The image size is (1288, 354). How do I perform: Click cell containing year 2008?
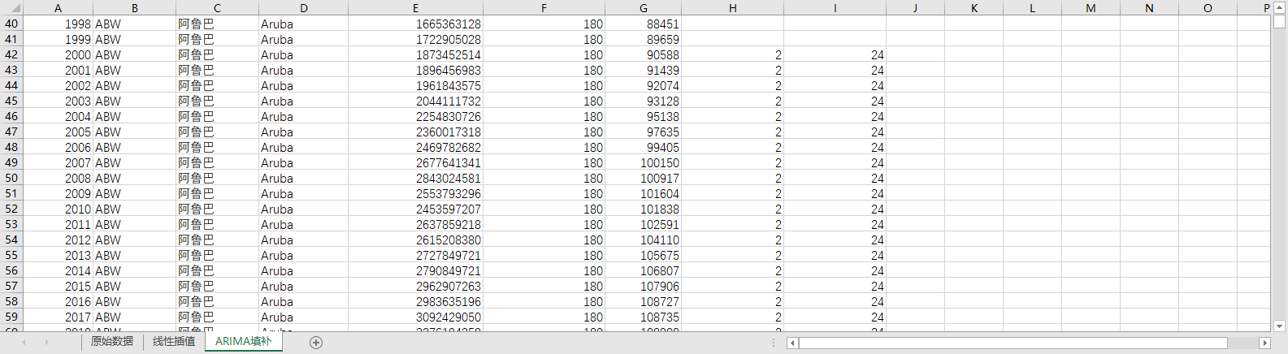(58, 178)
